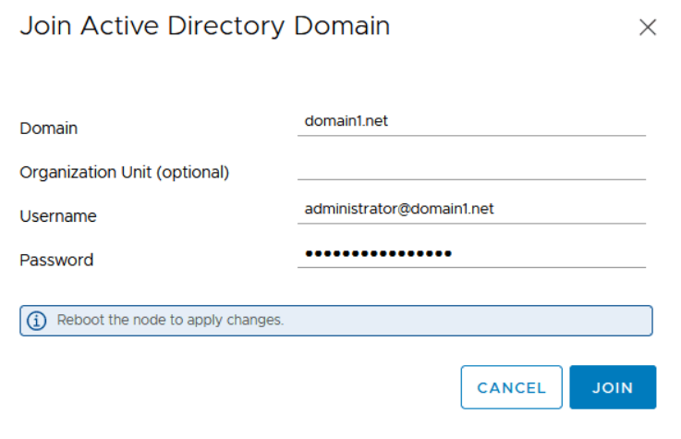
Task: Click the administrator@domain1.net text value
Action: pyautogui.click(x=399, y=210)
